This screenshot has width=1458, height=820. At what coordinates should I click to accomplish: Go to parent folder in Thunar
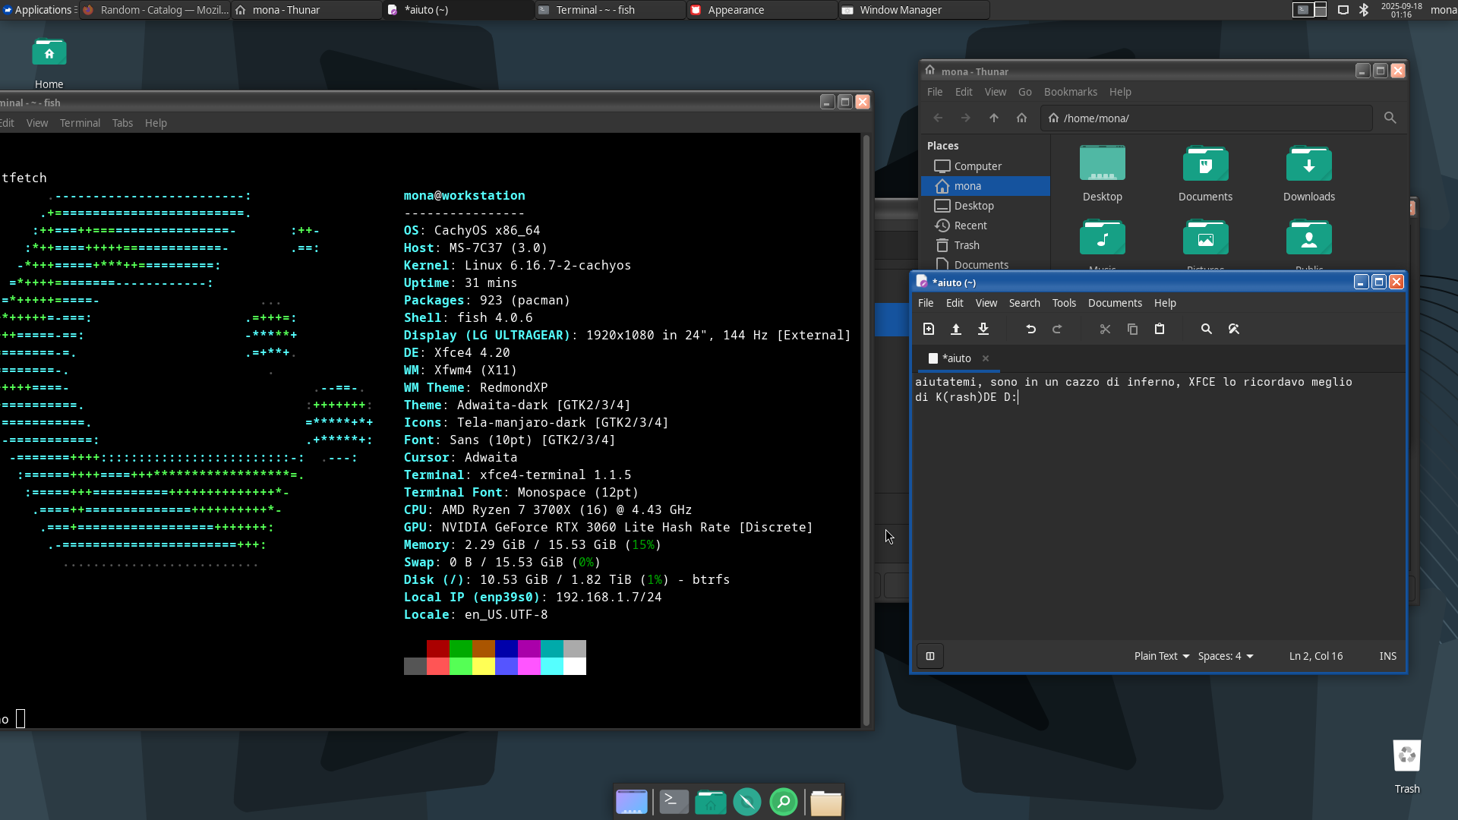pos(994,118)
